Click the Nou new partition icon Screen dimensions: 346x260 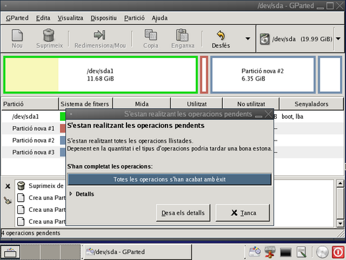pyautogui.click(x=17, y=35)
